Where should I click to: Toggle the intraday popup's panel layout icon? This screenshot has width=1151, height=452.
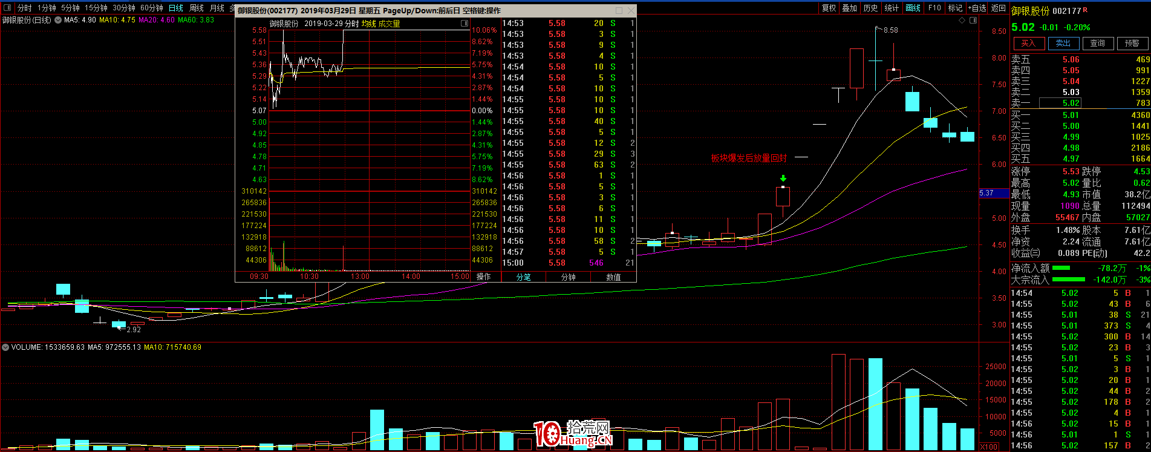coord(465,24)
